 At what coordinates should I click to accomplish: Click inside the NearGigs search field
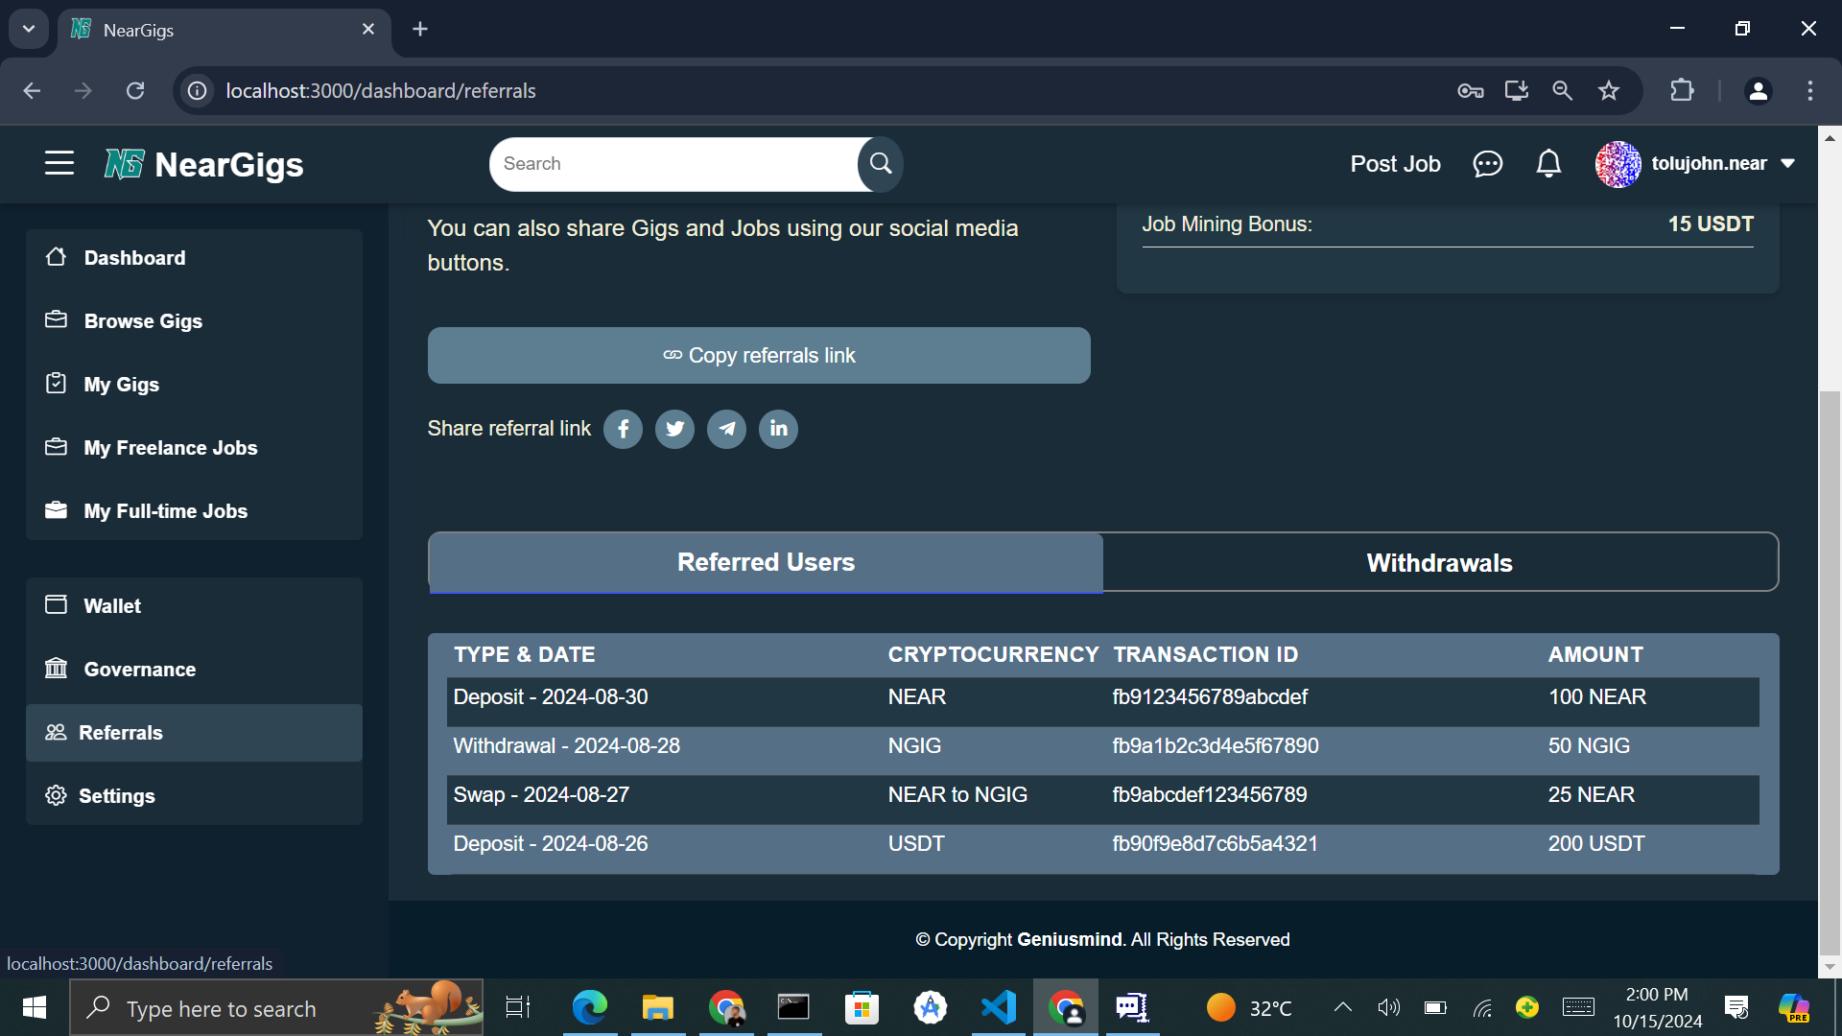tap(672, 164)
